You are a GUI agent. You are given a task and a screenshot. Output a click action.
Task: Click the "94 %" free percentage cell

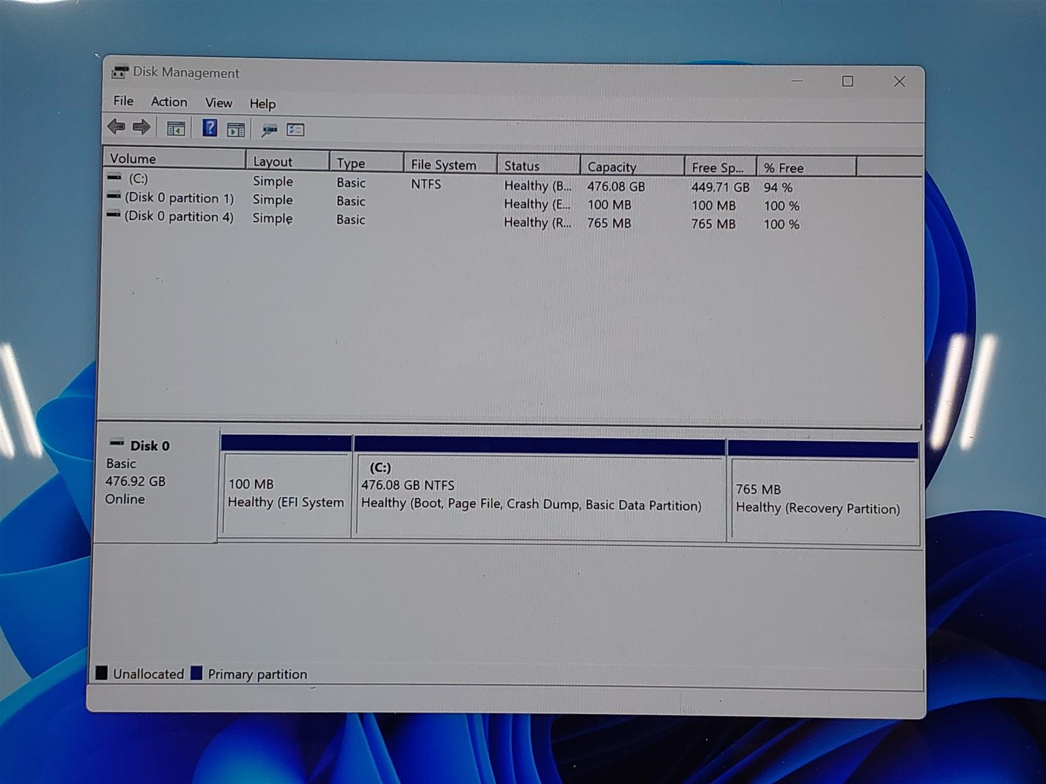point(778,188)
